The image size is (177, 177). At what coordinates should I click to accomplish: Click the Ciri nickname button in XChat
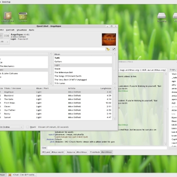[x=44, y=148]
